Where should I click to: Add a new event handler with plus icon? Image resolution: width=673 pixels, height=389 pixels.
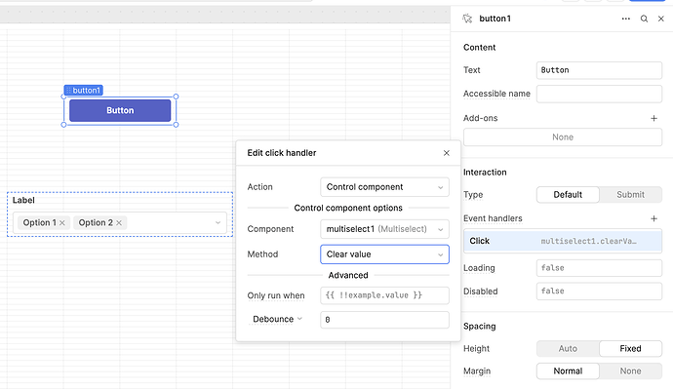click(x=653, y=218)
